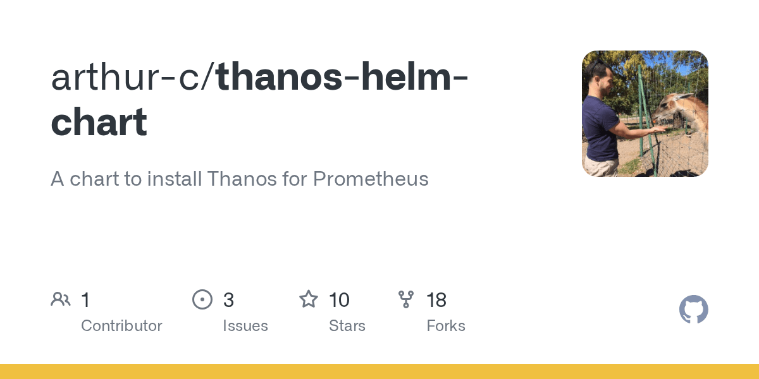Click the issues circle-dot icon
Image resolution: width=759 pixels, height=379 pixels.
pos(202,299)
